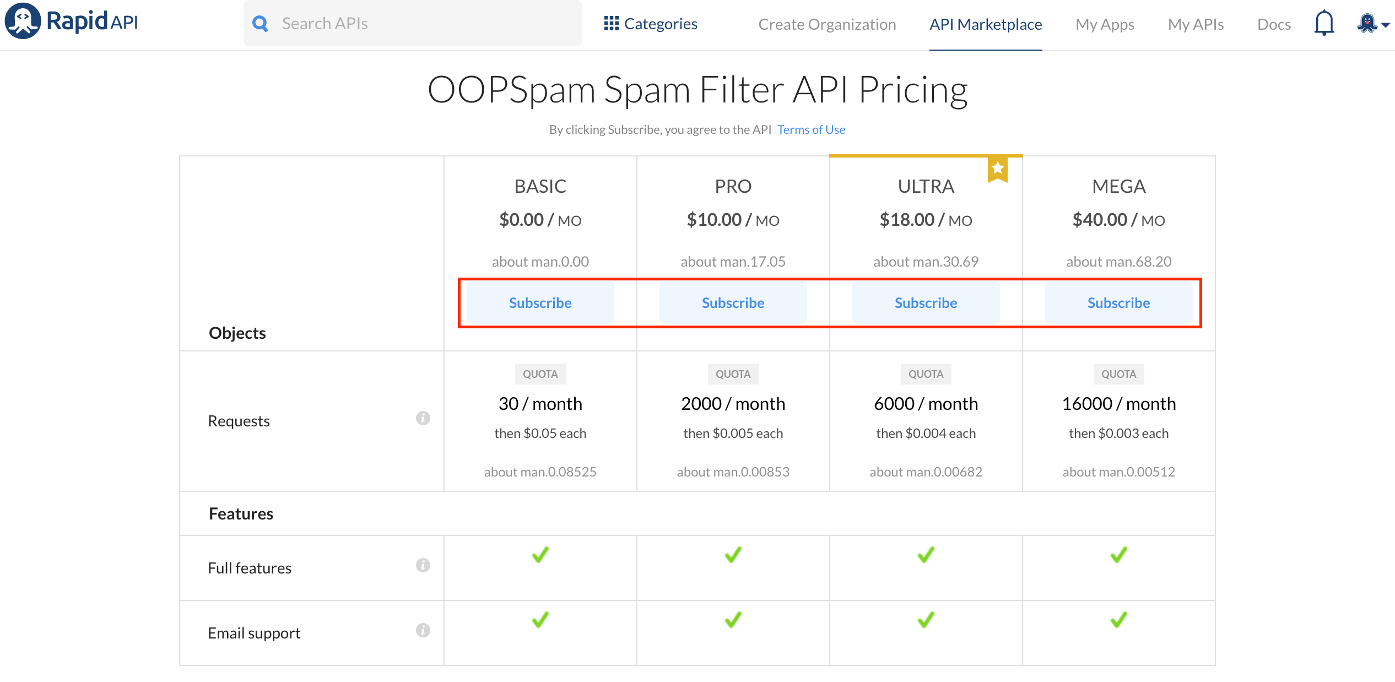Click the search magnifier icon

(x=260, y=23)
